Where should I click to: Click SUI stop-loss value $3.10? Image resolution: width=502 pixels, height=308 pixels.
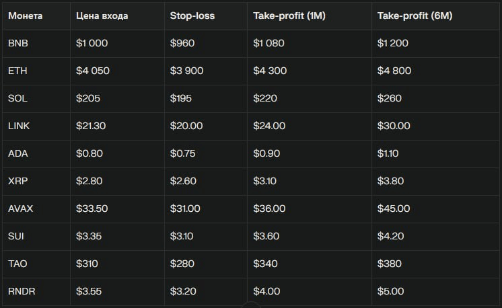click(182, 236)
